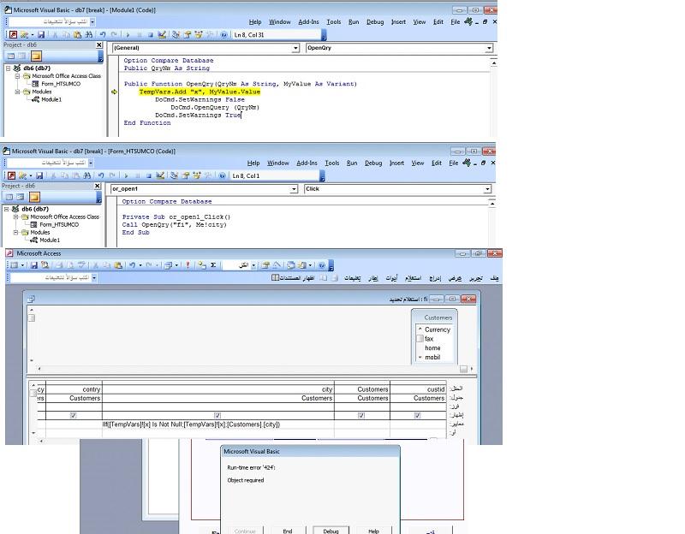Collapse db6 (db7) project node in Module1 window

[x=9, y=68]
